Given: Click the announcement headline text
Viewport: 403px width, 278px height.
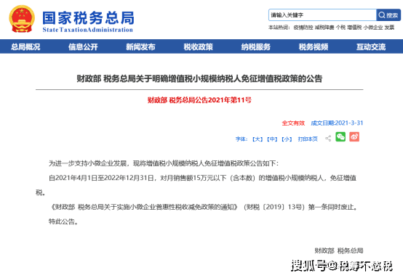Looking at the screenshot, I should tap(199, 78).
